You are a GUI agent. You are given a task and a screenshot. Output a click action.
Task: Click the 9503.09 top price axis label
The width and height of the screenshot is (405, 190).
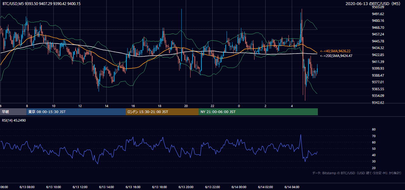coord(378,7)
